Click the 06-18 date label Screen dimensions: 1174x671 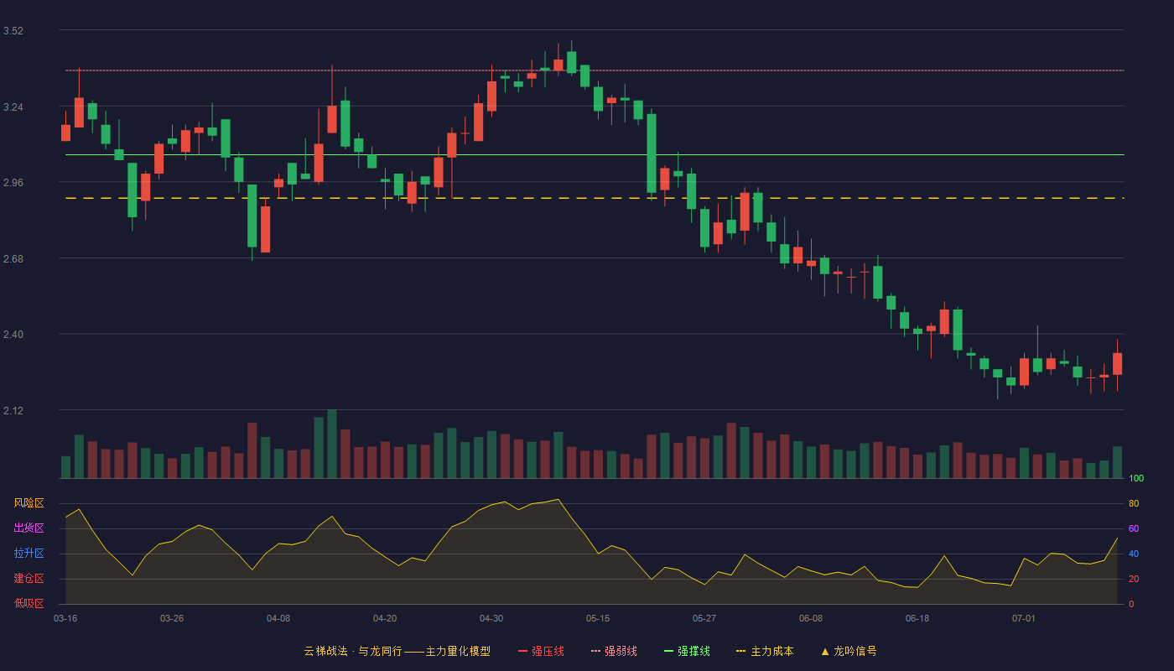pyautogui.click(x=917, y=618)
